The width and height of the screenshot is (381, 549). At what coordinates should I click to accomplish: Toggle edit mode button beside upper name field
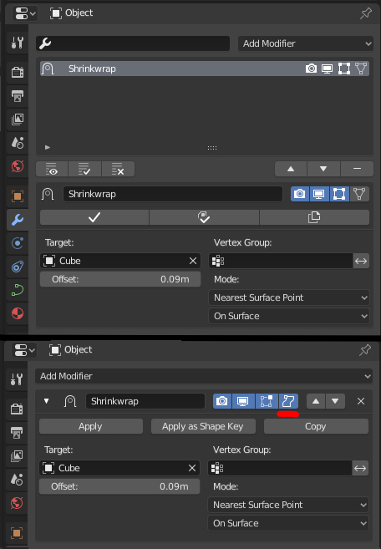tap(339, 194)
